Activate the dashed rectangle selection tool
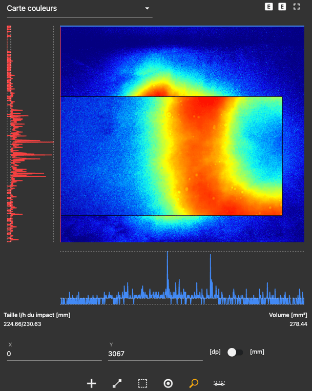The width and height of the screenshot is (312, 391). point(142,383)
